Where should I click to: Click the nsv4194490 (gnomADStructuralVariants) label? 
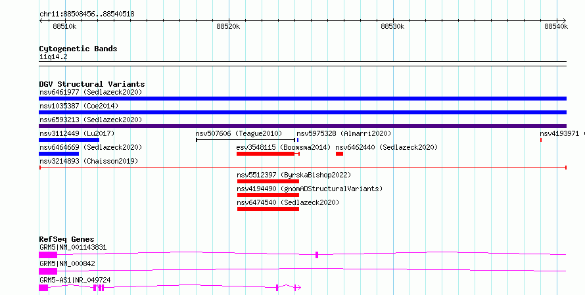point(310,189)
